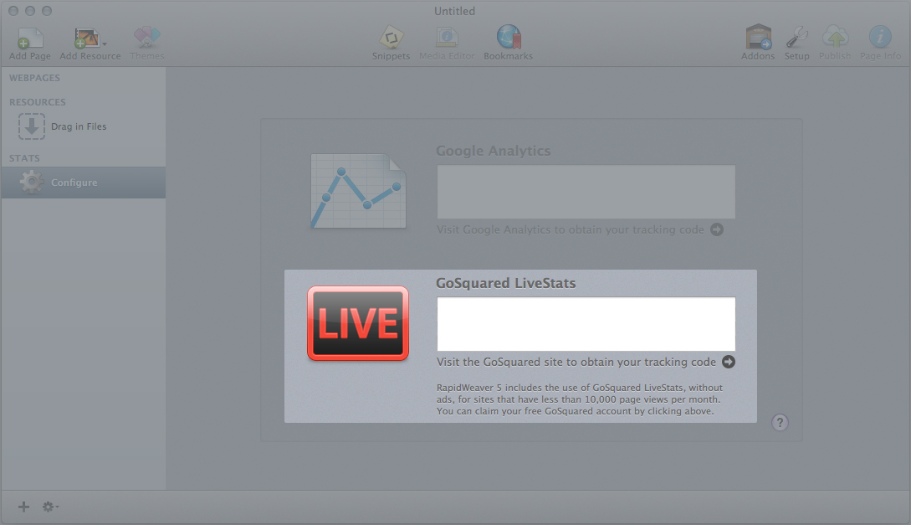Select Configure under Stats
The height and width of the screenshot is (525, 911).
click(83, 183)
